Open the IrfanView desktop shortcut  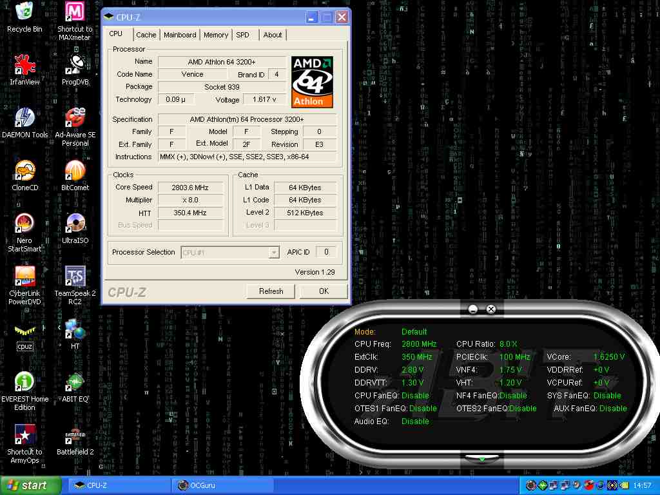point(24,66)
